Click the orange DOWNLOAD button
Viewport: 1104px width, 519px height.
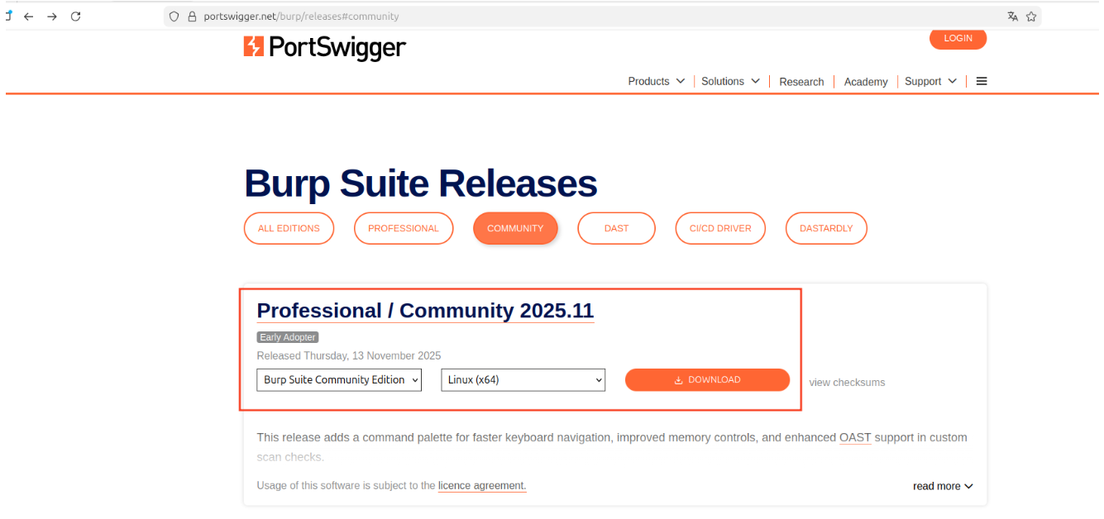[x=707, y=380]
